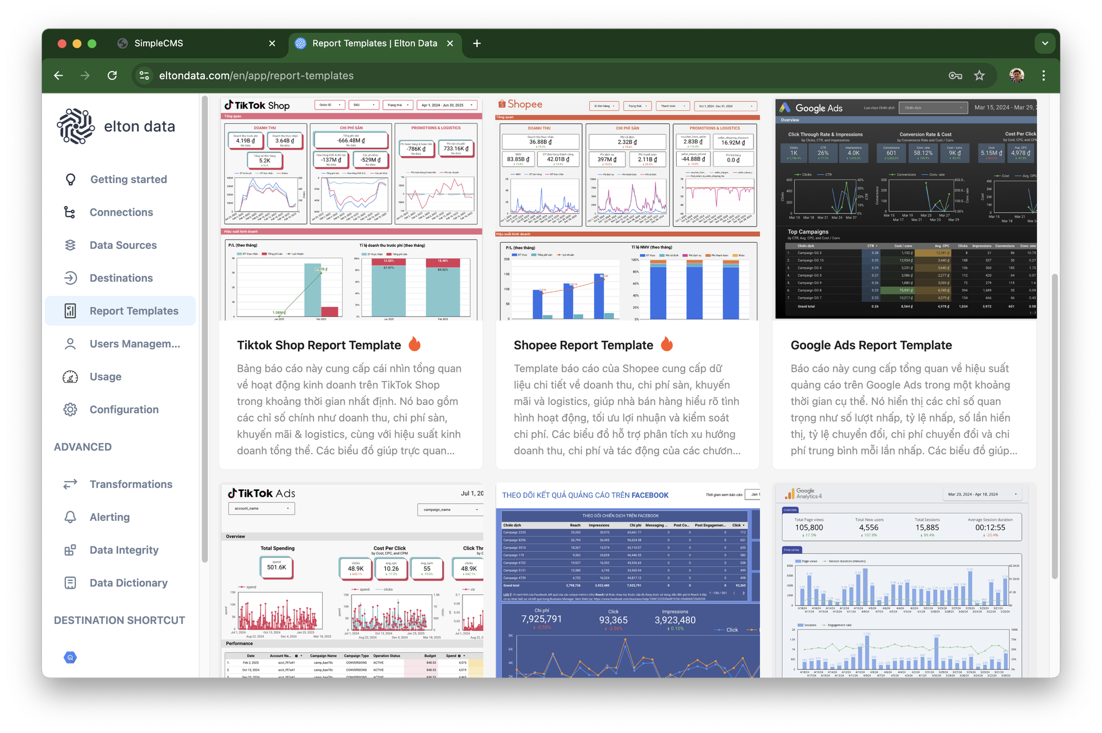The height and width of the screenshot is (733, 1102).
Task: Open the Google Ads dashboard preview thumbnail
Action: click(x=906, y=209)
